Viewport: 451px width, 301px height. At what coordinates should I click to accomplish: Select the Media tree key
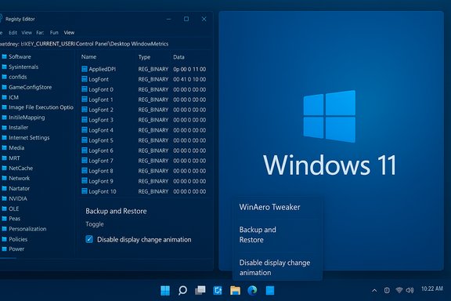16,148
